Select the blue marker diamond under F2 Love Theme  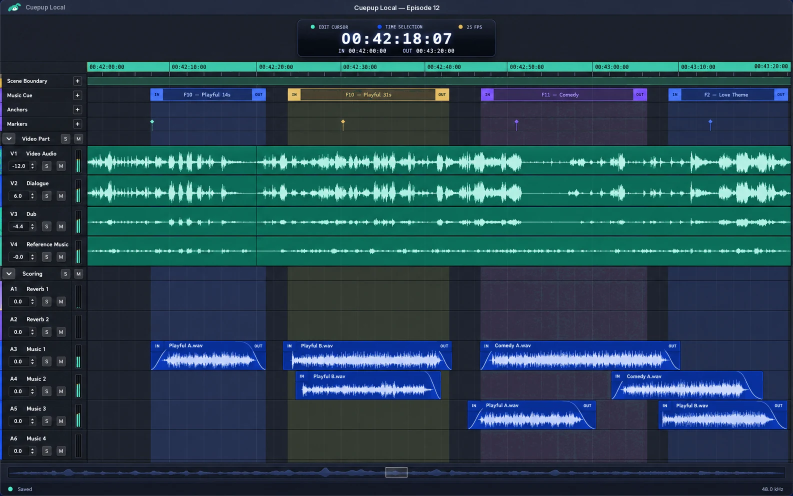tap(710, 121)
